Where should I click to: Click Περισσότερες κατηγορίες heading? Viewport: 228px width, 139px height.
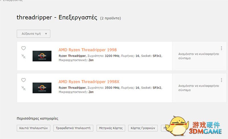point(37,118)
